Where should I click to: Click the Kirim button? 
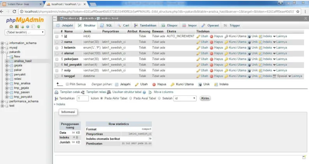coord(205,98)
